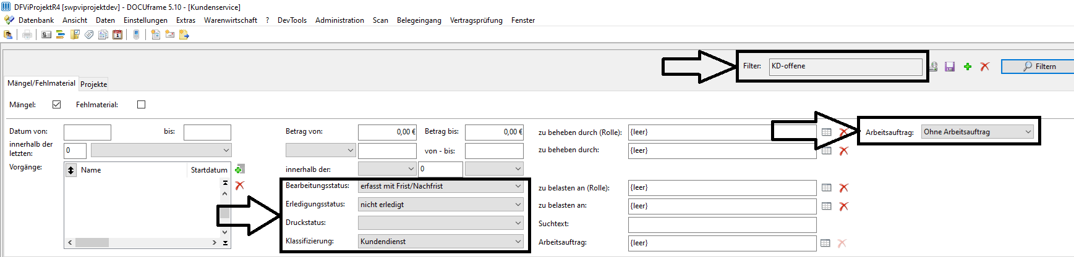
Task: Click Name column header in Vorgänge
Action: tap(132, 170)
